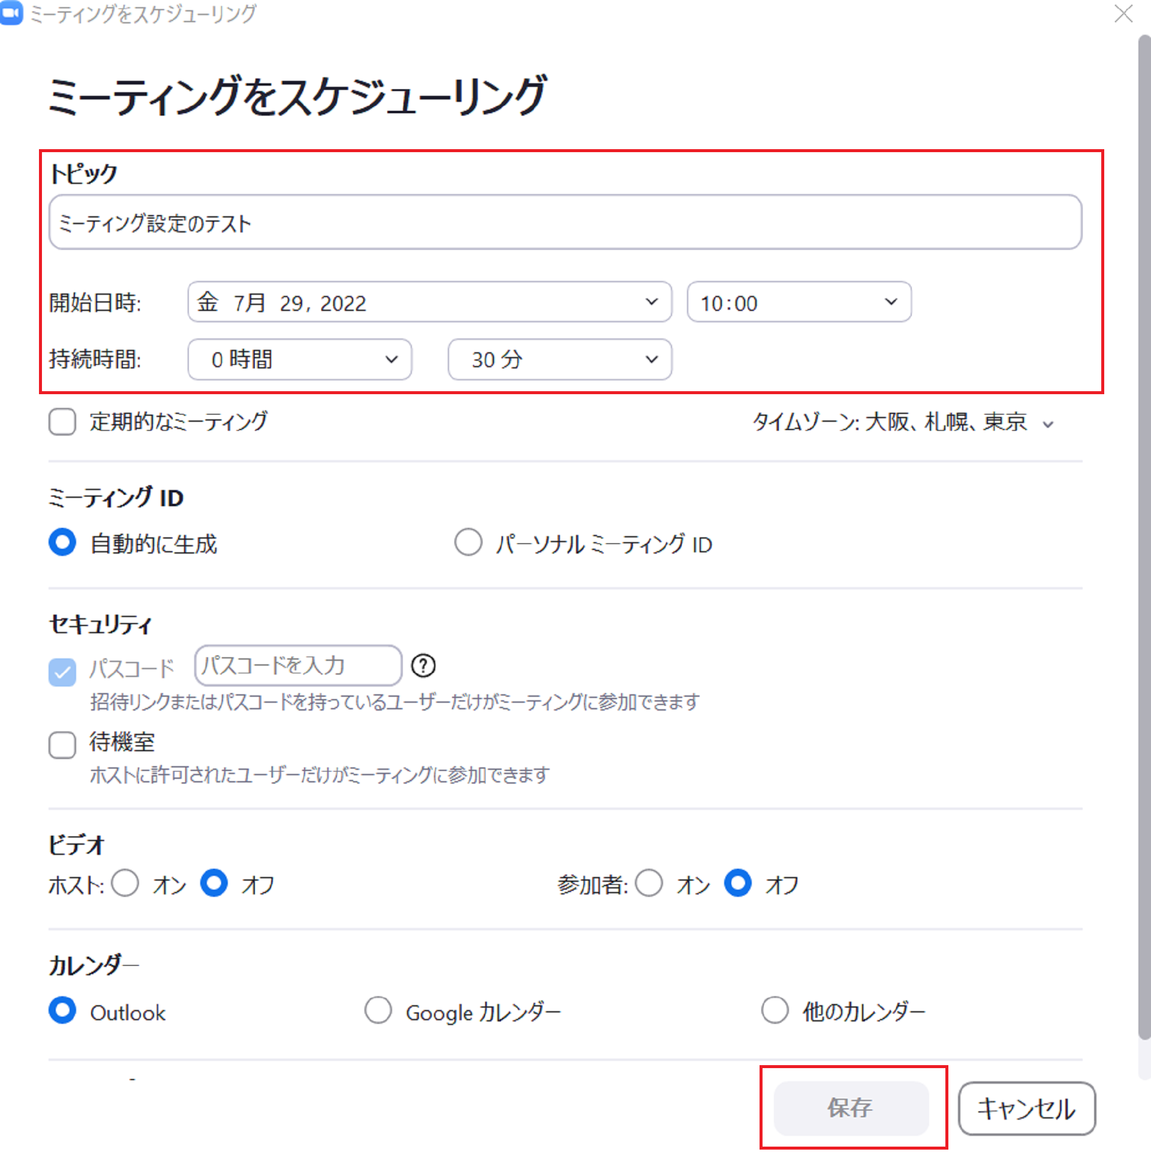
Task: Check the 待機室 waiting room checkbox
Action: [62, 745]
